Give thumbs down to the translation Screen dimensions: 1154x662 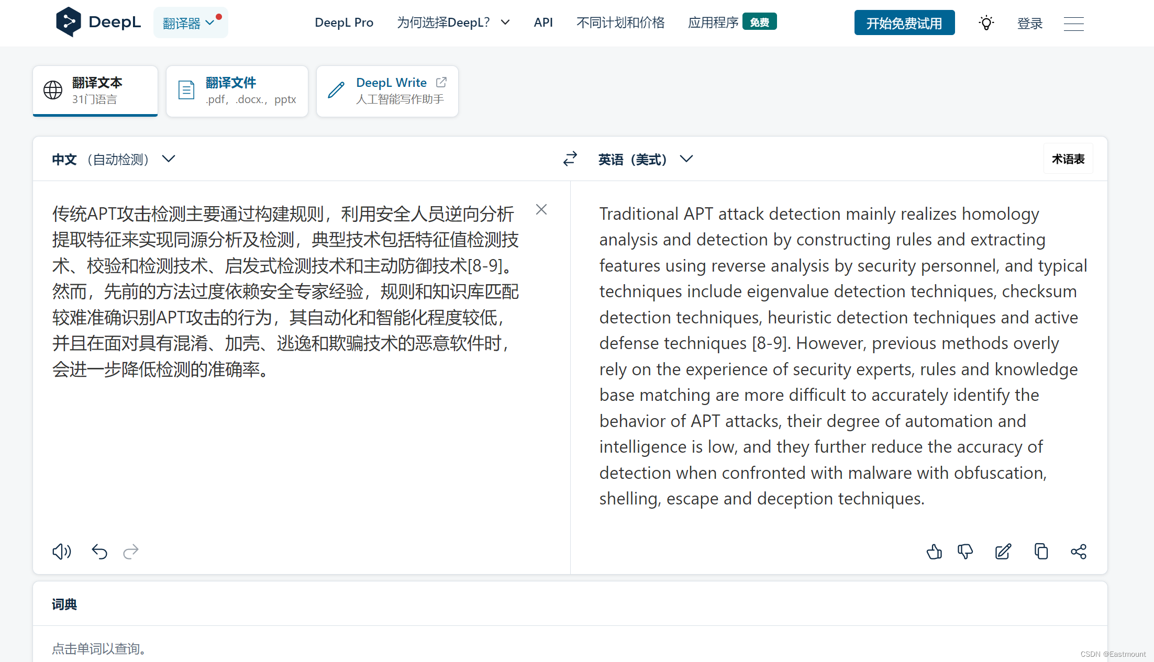(965, 552)
